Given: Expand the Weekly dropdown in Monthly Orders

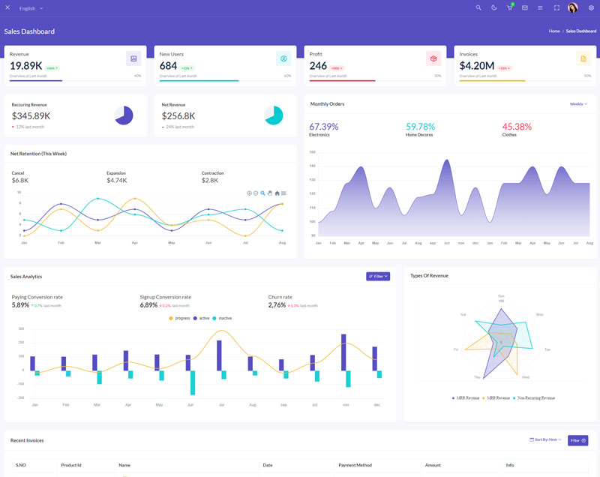Looking at the screenshot, I should pyautogui.click(x=578, y=104).
